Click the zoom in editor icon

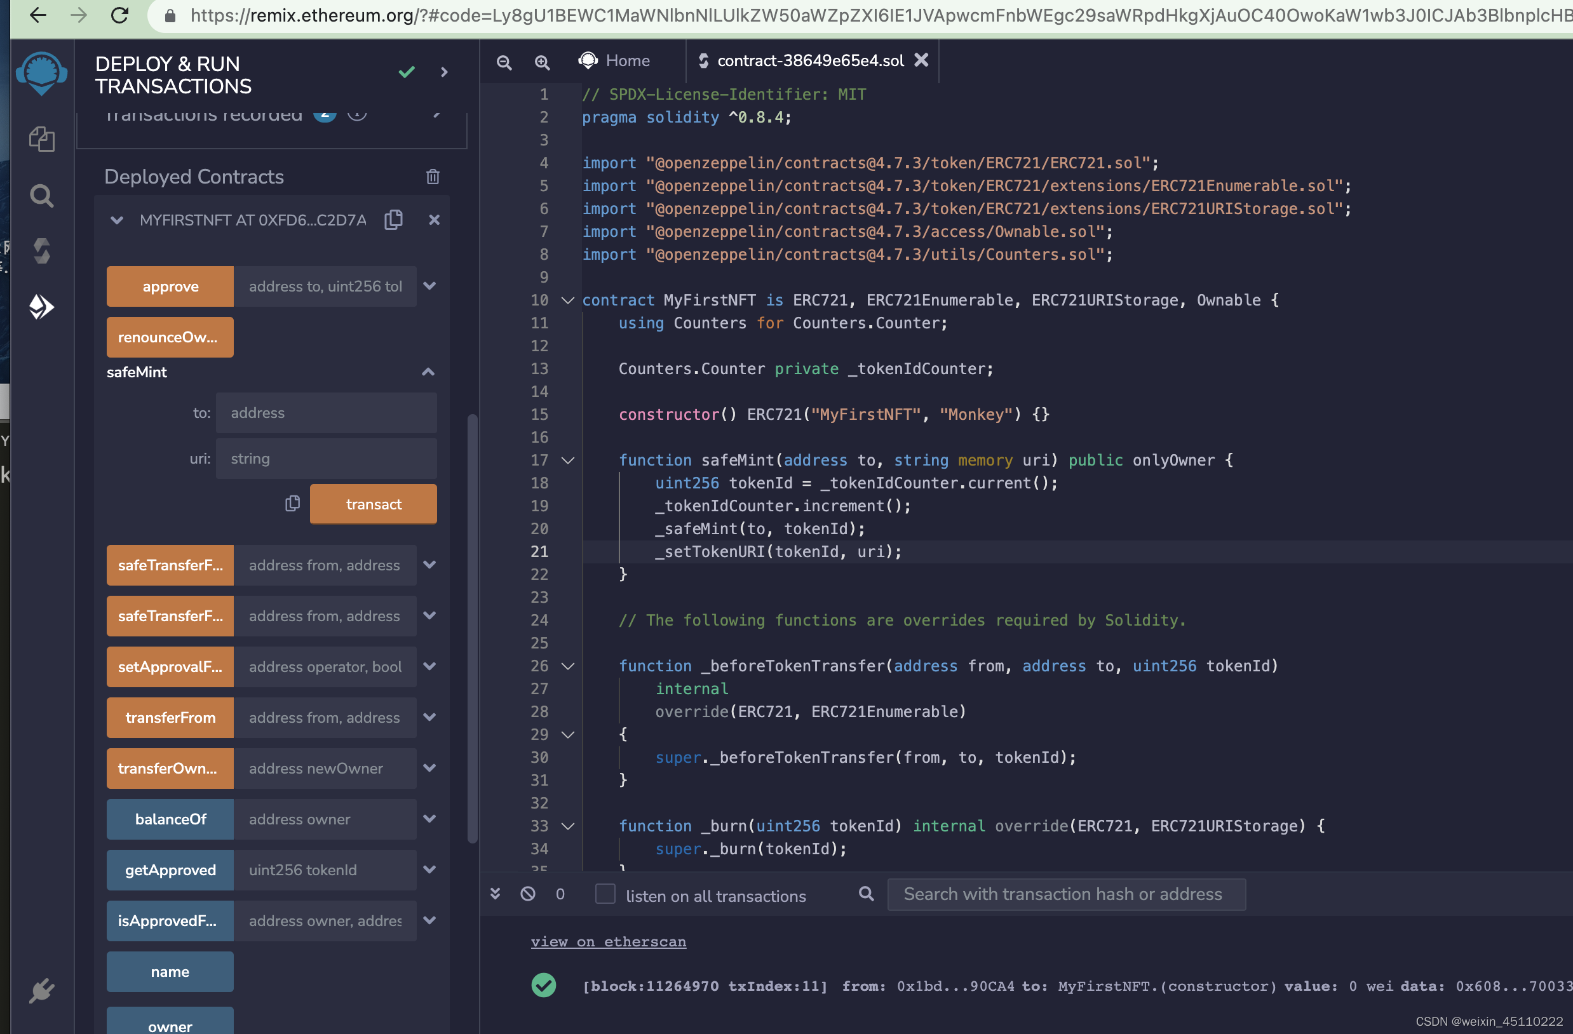point(542,62)
